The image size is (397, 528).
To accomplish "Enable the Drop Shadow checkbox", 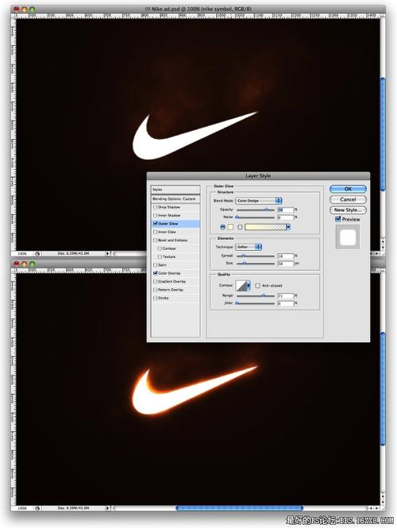I will tap(156, 207).
